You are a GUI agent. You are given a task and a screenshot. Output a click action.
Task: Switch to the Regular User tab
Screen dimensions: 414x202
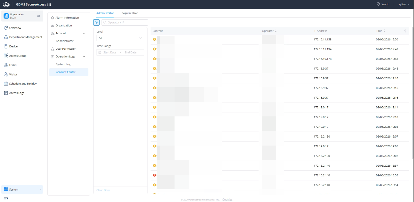[x=130, y=13]
